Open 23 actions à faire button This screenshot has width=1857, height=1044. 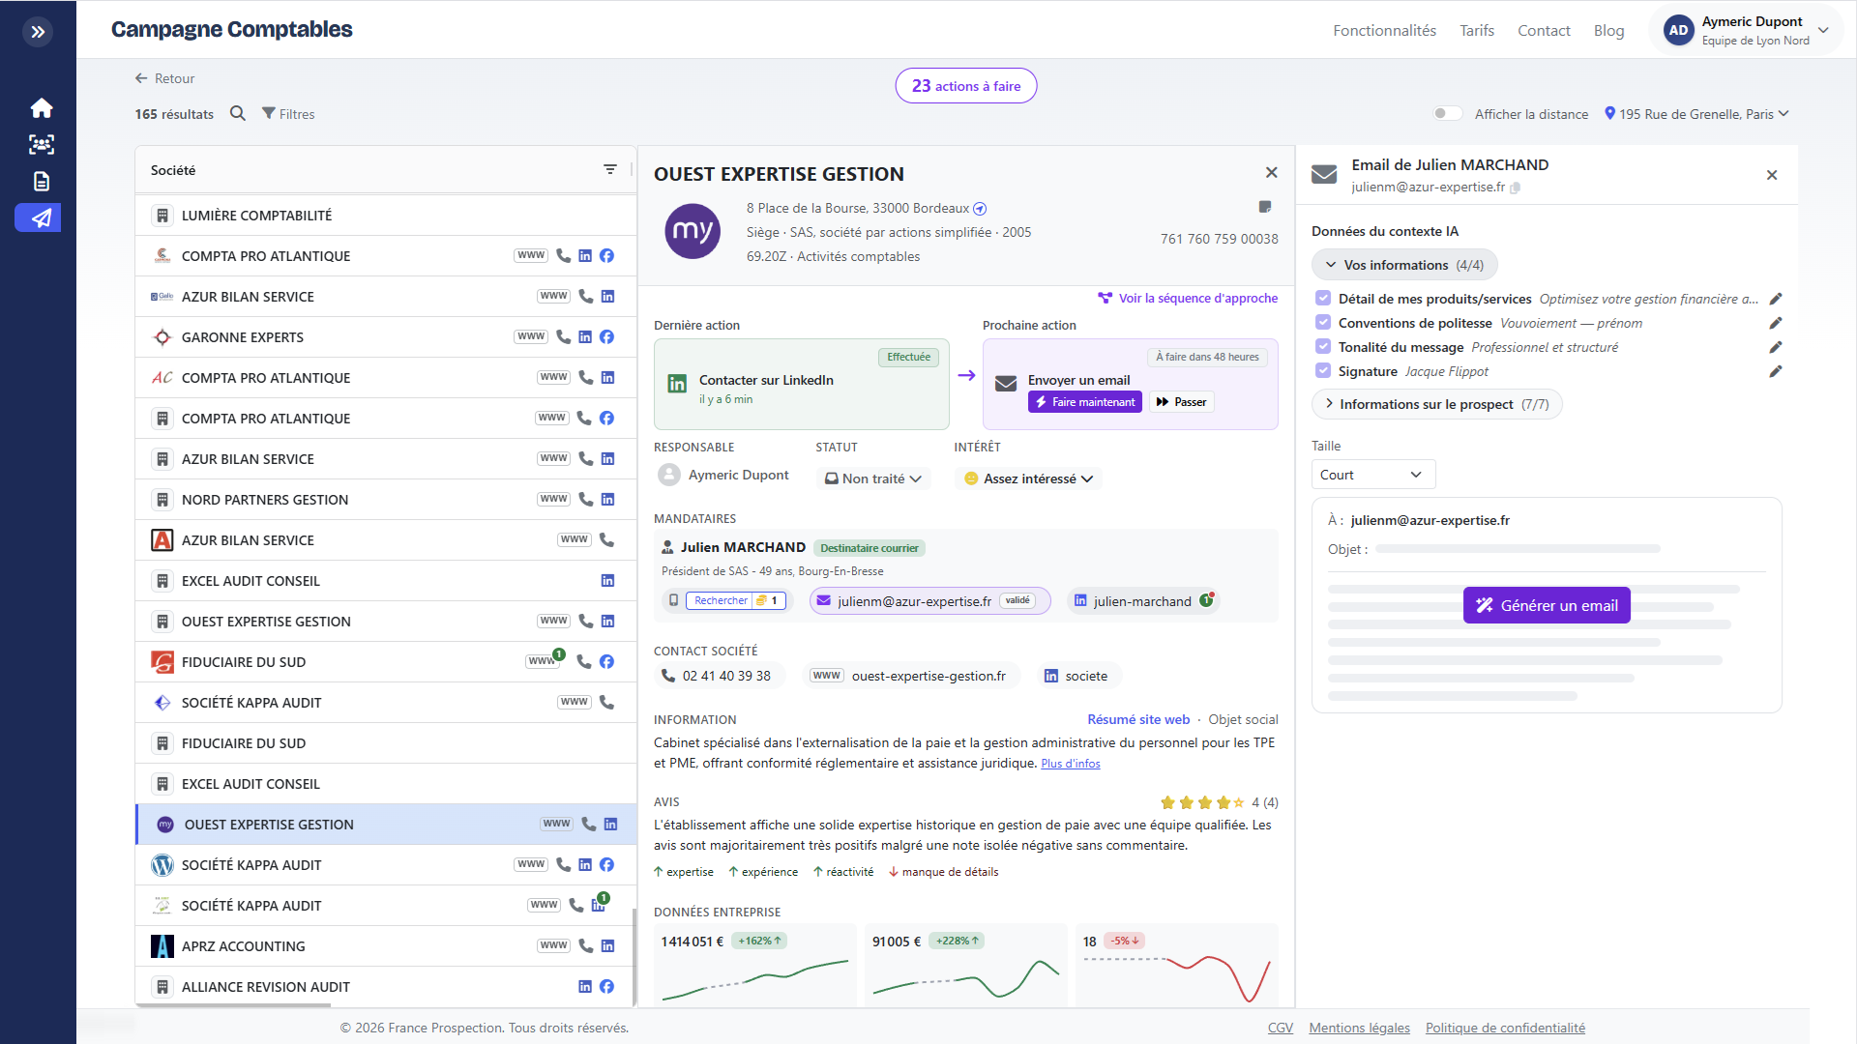pos(966,86)
